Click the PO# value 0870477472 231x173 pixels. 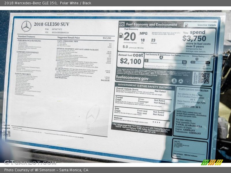pos(57,29)
